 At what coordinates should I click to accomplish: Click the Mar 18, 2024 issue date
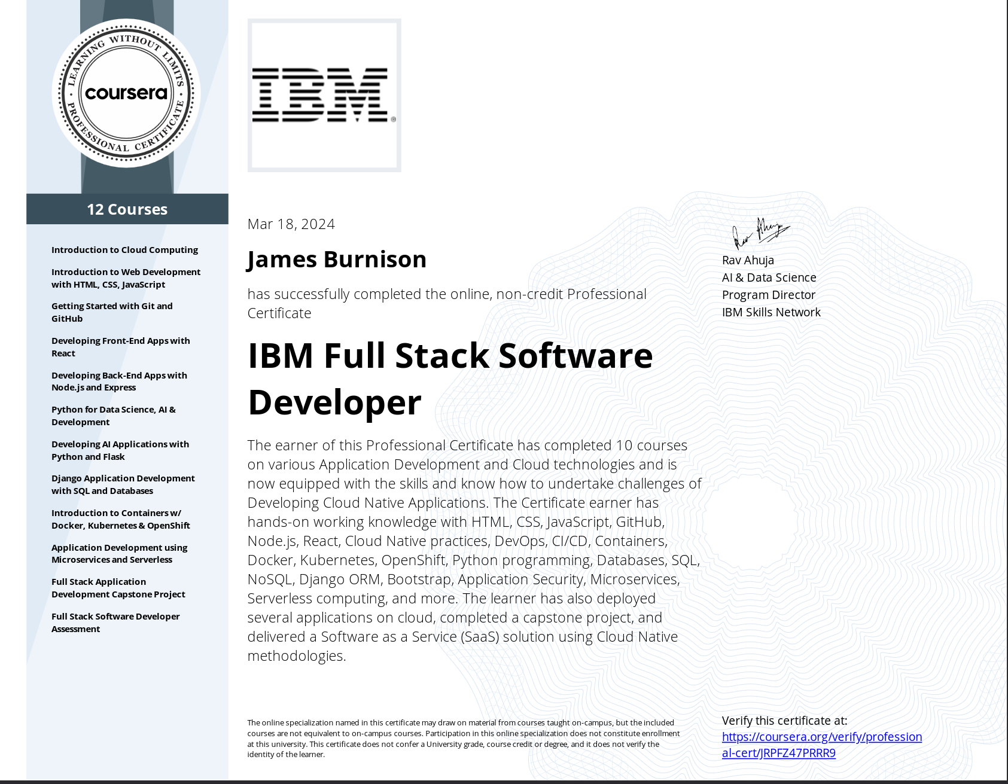291,224
